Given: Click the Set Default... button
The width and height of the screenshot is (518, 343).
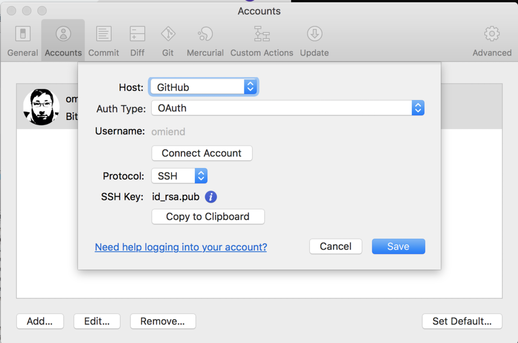Looking at the screenshot, I should 462,321.
